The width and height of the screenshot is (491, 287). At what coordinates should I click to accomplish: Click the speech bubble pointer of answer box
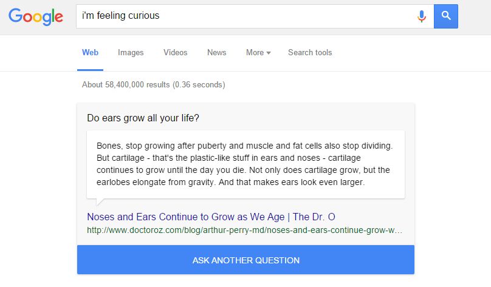100,201
